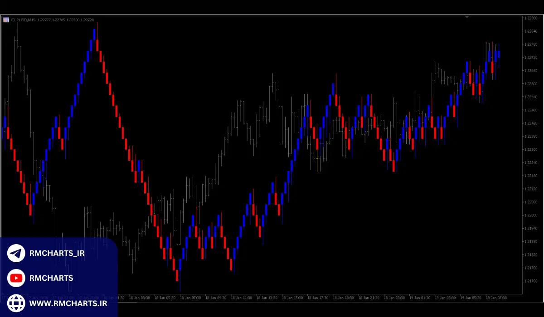544x317 pixels.
Task: Click the 18 Jan 07:30 time label
Action: pos(190,298)
